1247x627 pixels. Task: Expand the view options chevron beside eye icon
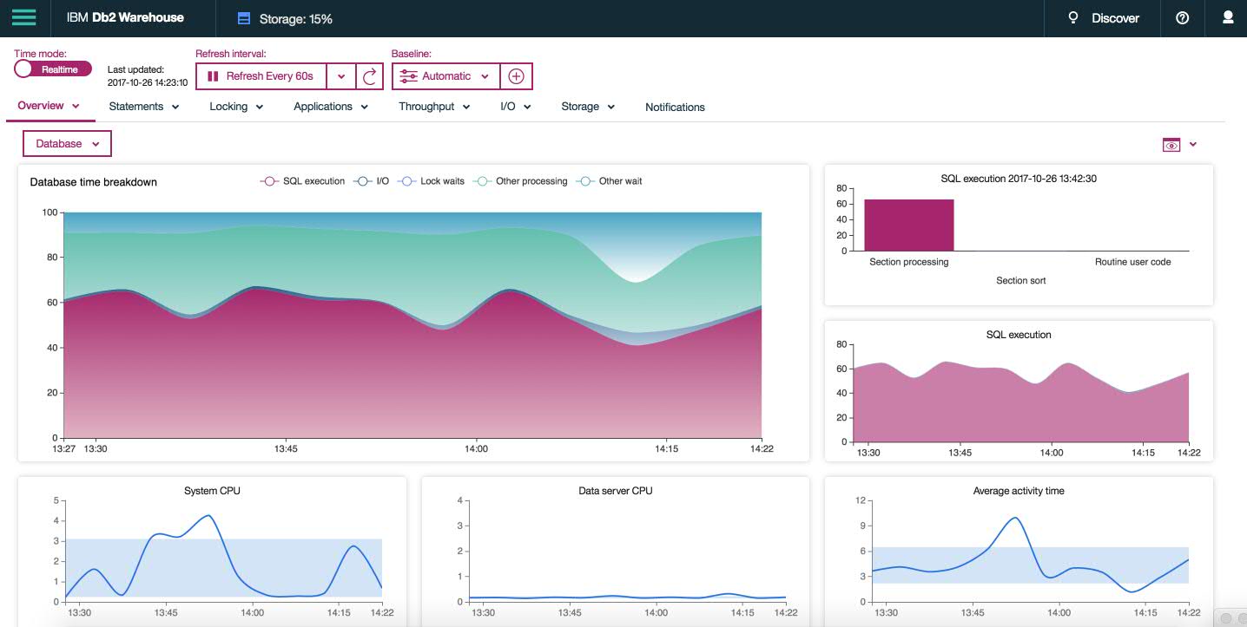tap(1193, 145)
